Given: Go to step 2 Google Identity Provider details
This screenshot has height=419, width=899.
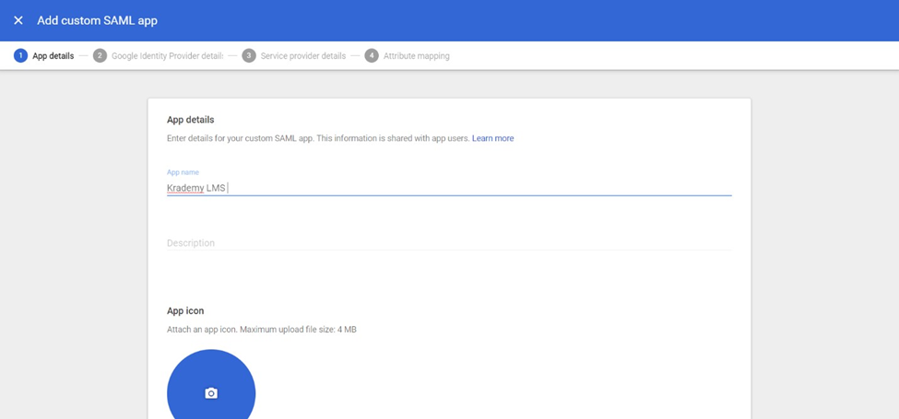Looking at the screenshot, I should 159,56.
